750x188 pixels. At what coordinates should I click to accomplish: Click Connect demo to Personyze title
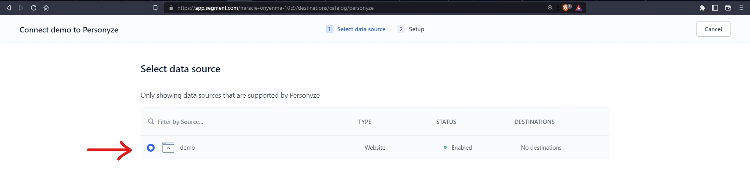click(x=69, y=30)
